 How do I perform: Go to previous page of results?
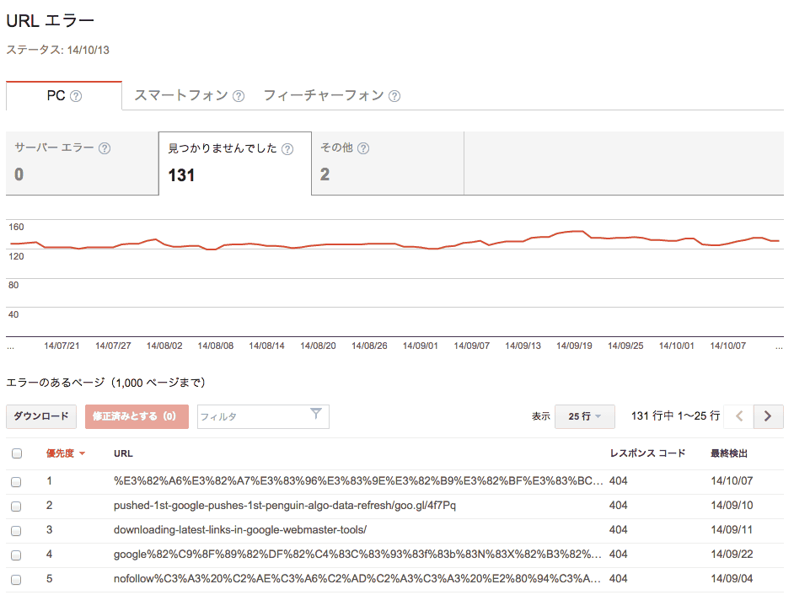tap(739, 416)
